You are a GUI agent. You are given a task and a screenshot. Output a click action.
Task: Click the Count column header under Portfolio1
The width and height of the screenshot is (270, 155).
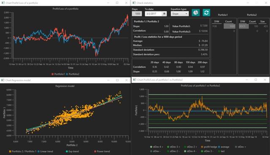(229, 21)
